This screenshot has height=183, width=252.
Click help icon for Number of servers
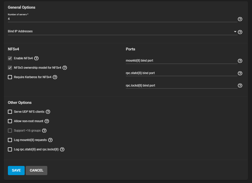pyautogui.click(x=240, y=19)
